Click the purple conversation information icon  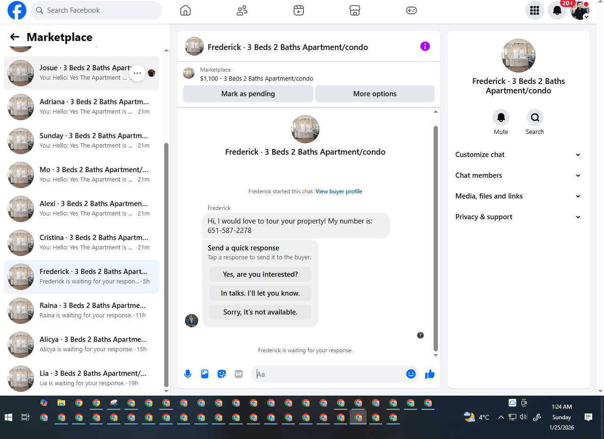click(425, 46)
